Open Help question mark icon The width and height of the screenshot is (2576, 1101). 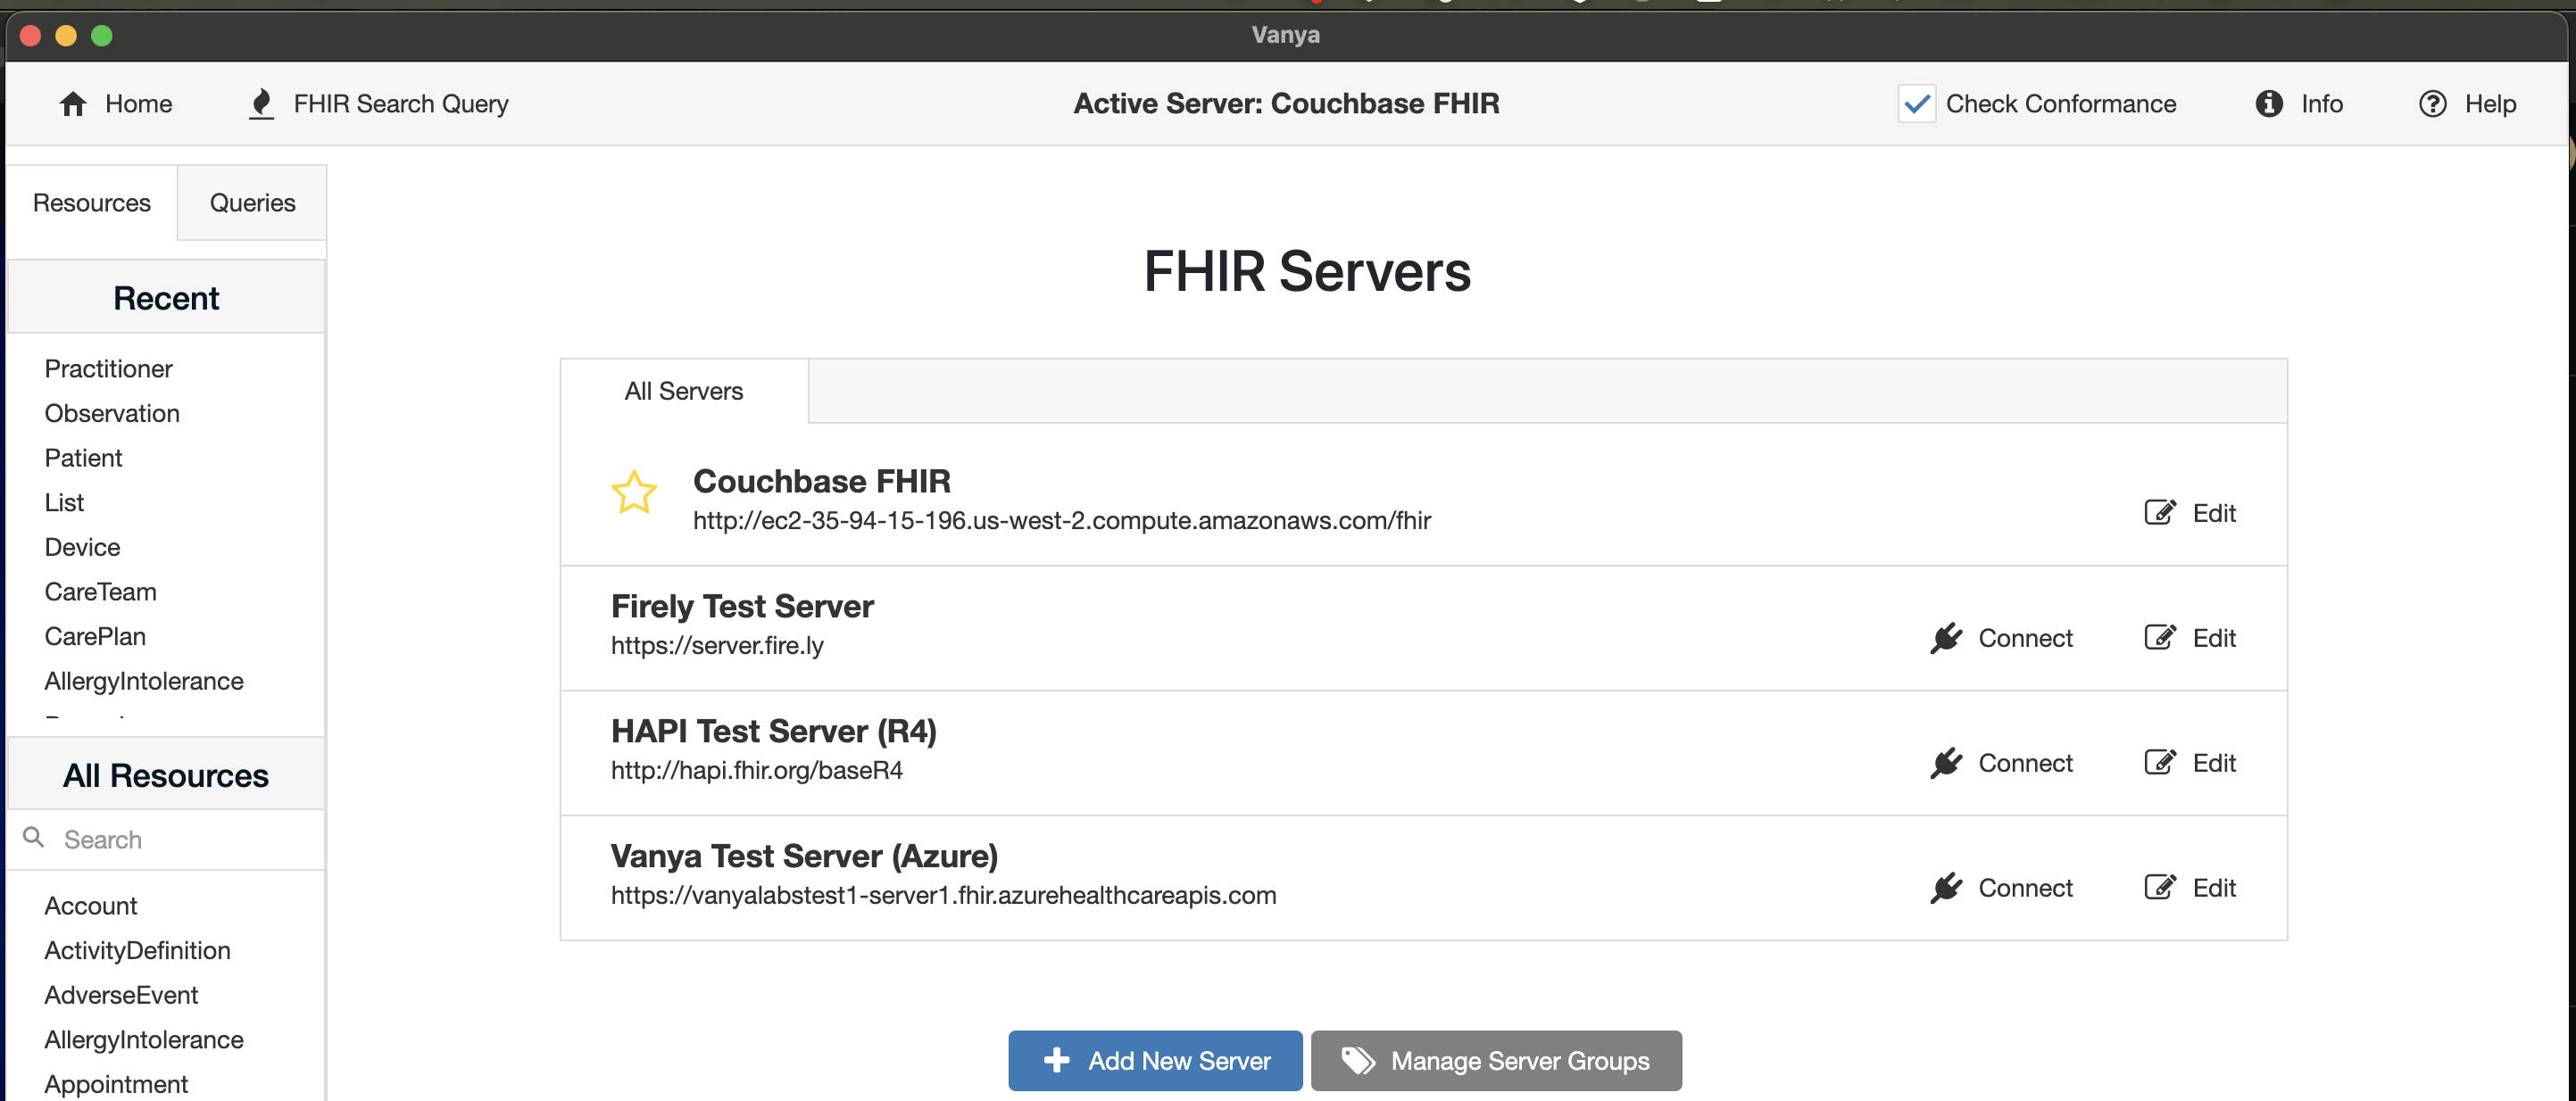click(2432, 104)
